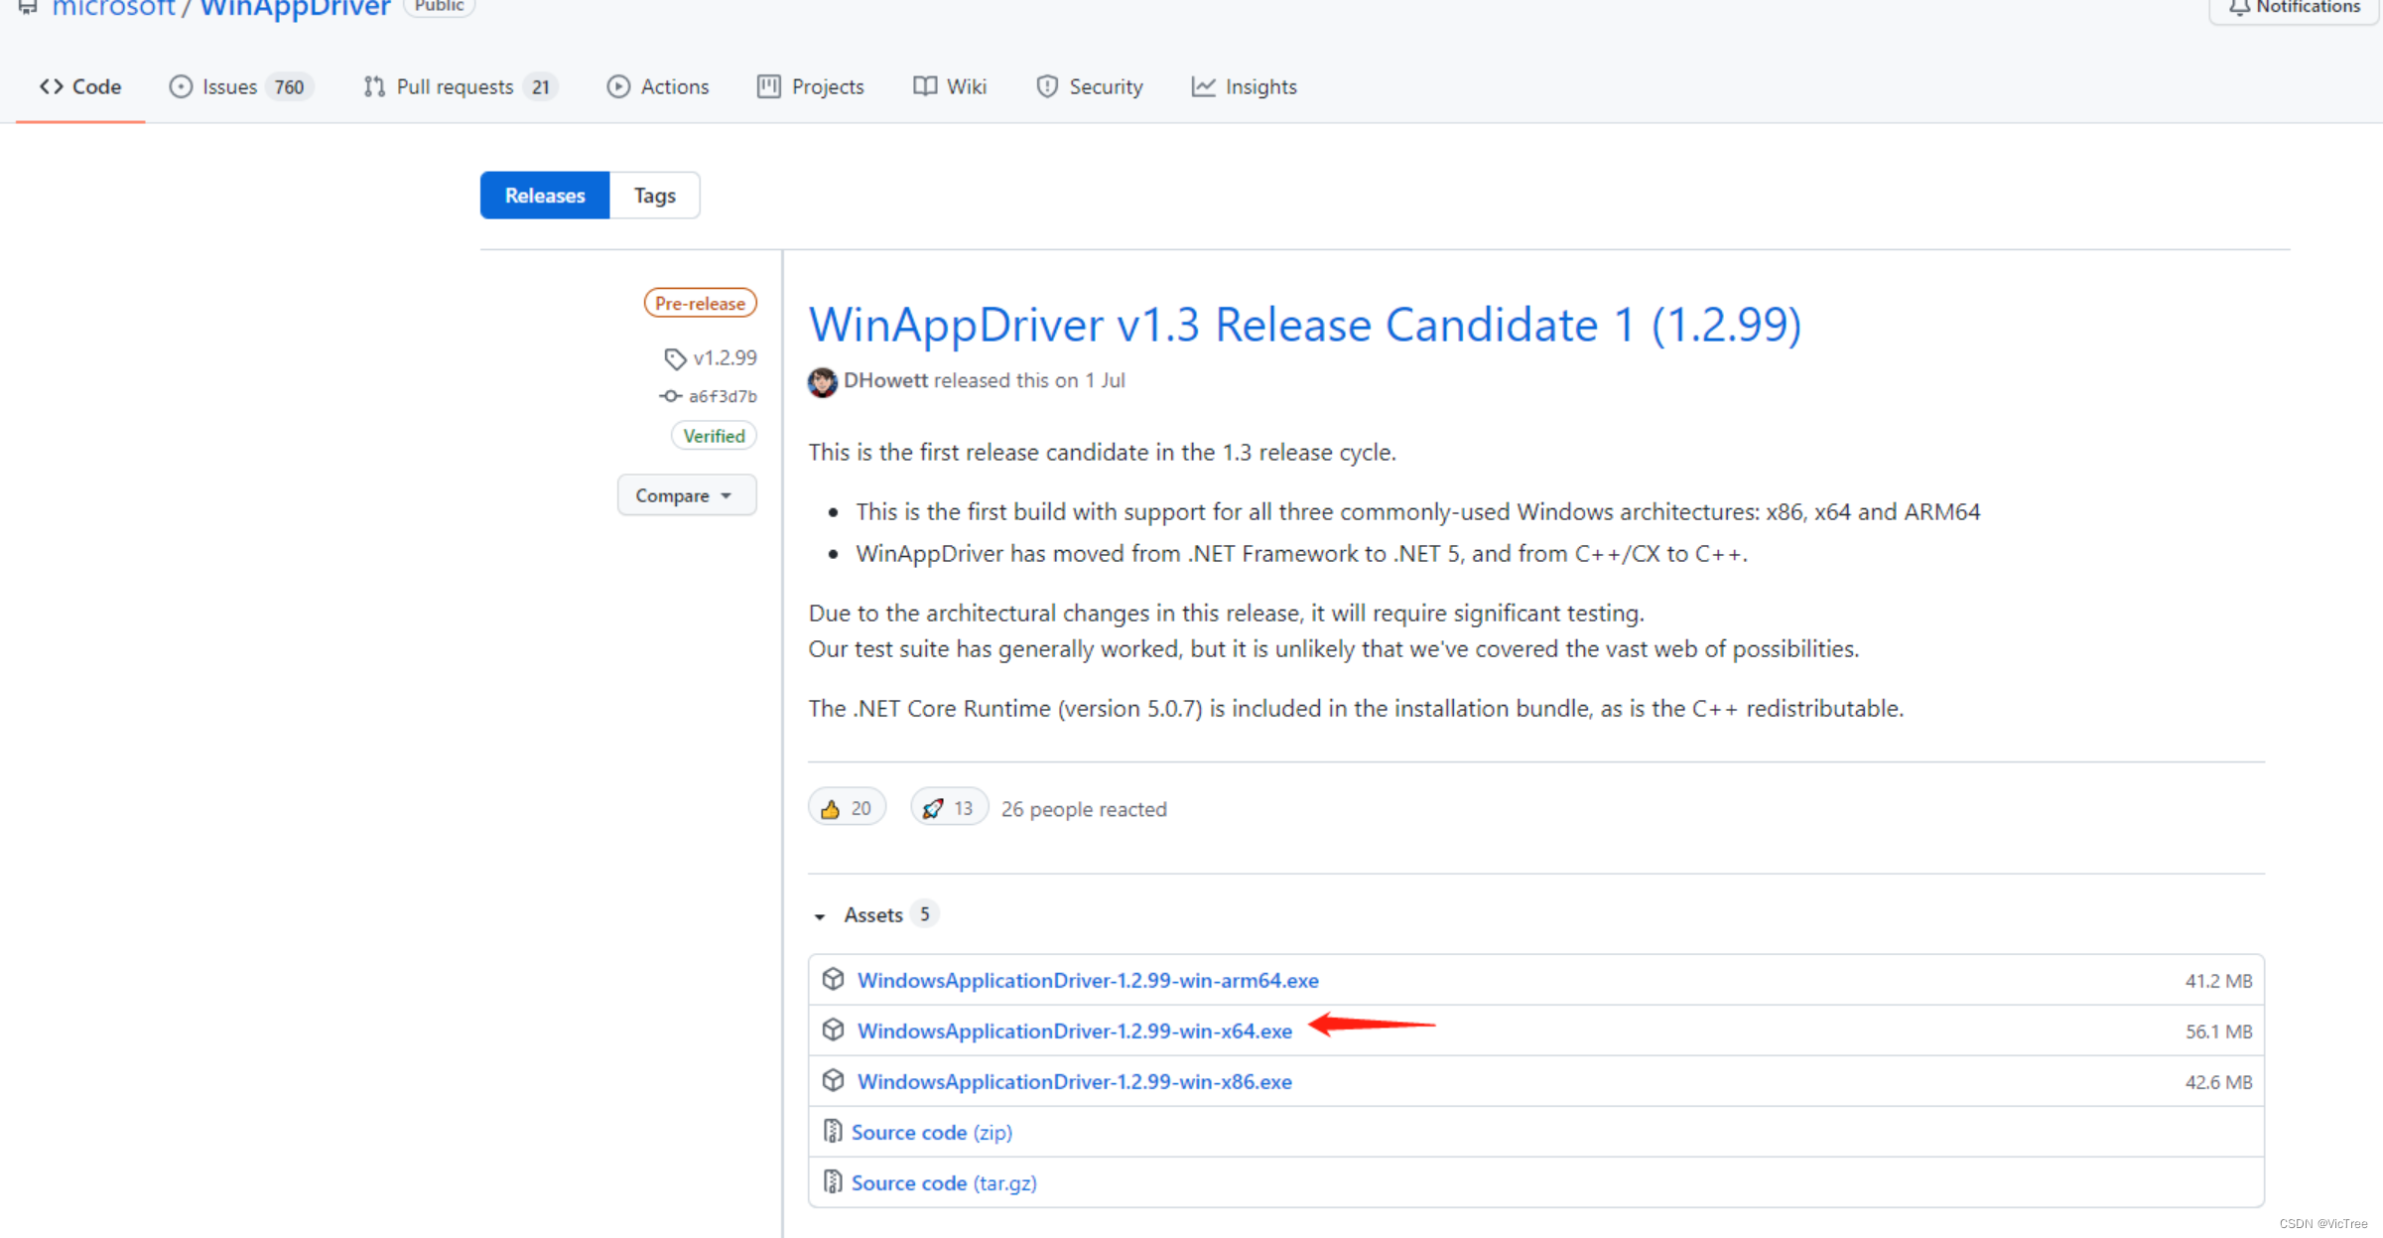Open the Compare dropdown

tap(687, 495)
